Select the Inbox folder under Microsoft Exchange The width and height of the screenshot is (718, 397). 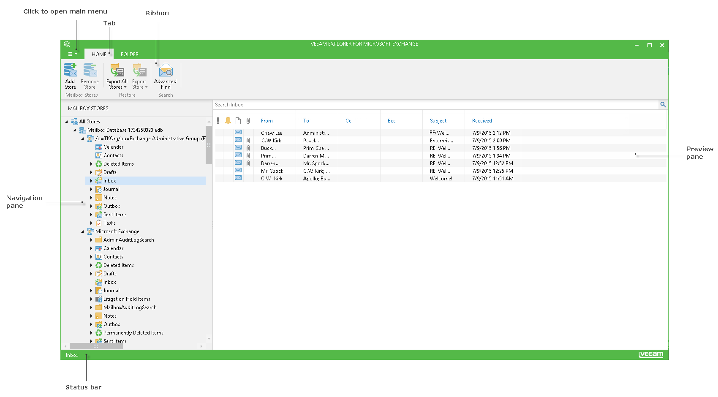coord(110,282)
